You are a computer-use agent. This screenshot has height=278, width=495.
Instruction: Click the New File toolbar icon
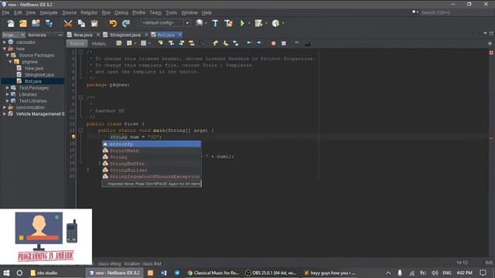pyautogui.click(x=11, y=23)
